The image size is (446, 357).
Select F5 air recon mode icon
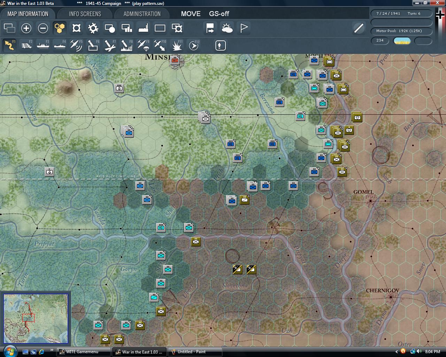click(76, 46)
